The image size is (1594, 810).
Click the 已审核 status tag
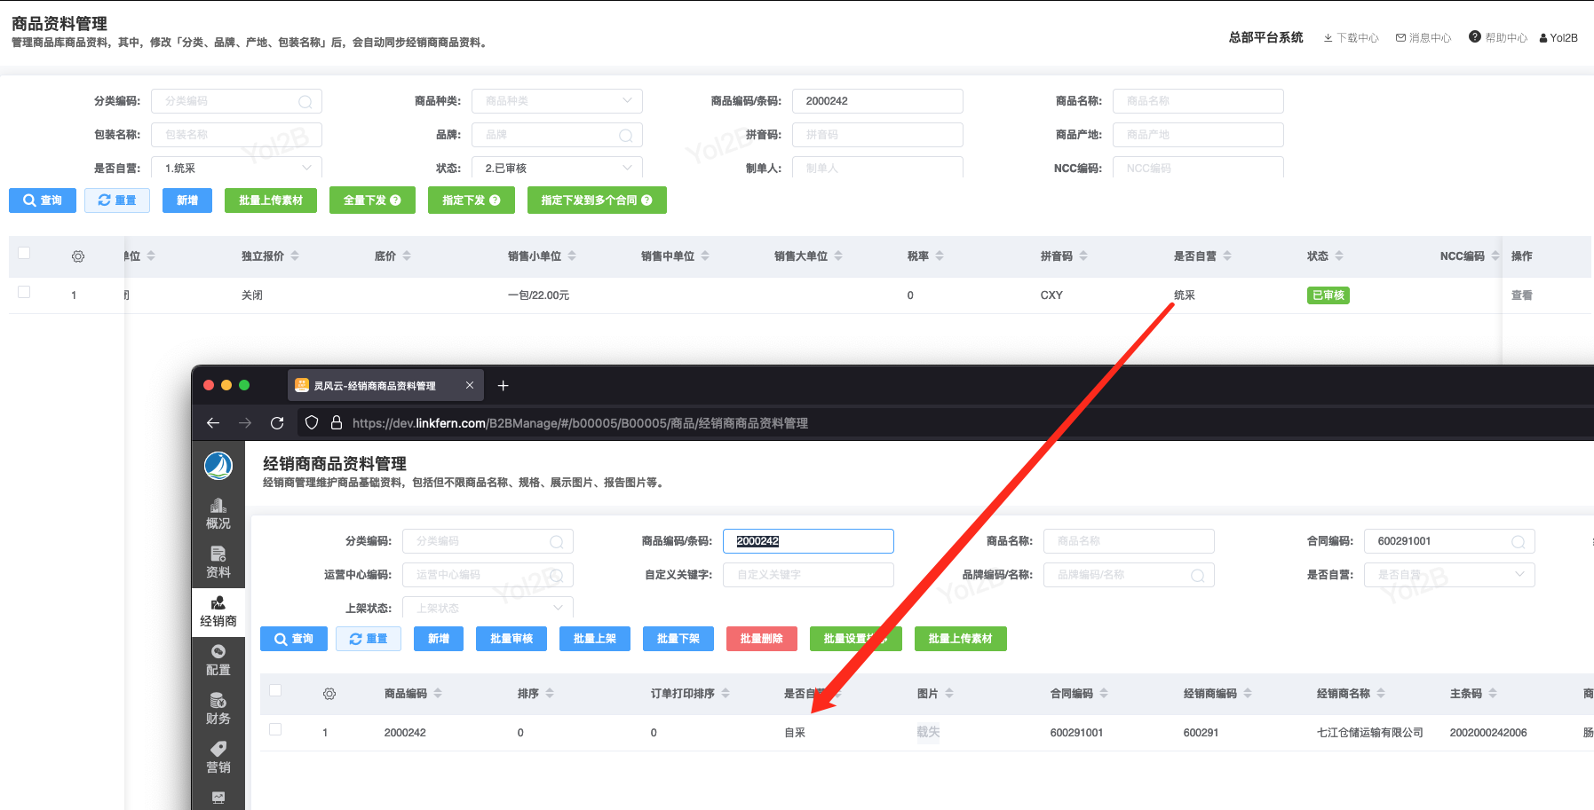1328,295
